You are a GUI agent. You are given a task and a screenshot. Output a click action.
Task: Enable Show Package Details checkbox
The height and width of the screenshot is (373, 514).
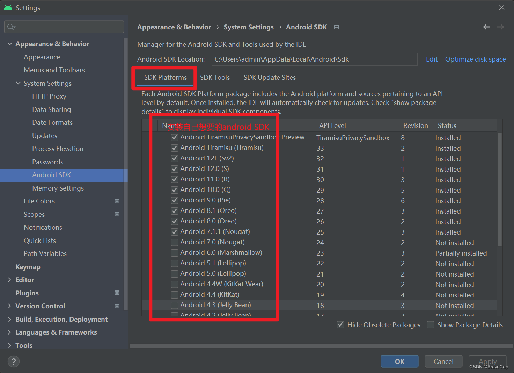coord(431,325)
